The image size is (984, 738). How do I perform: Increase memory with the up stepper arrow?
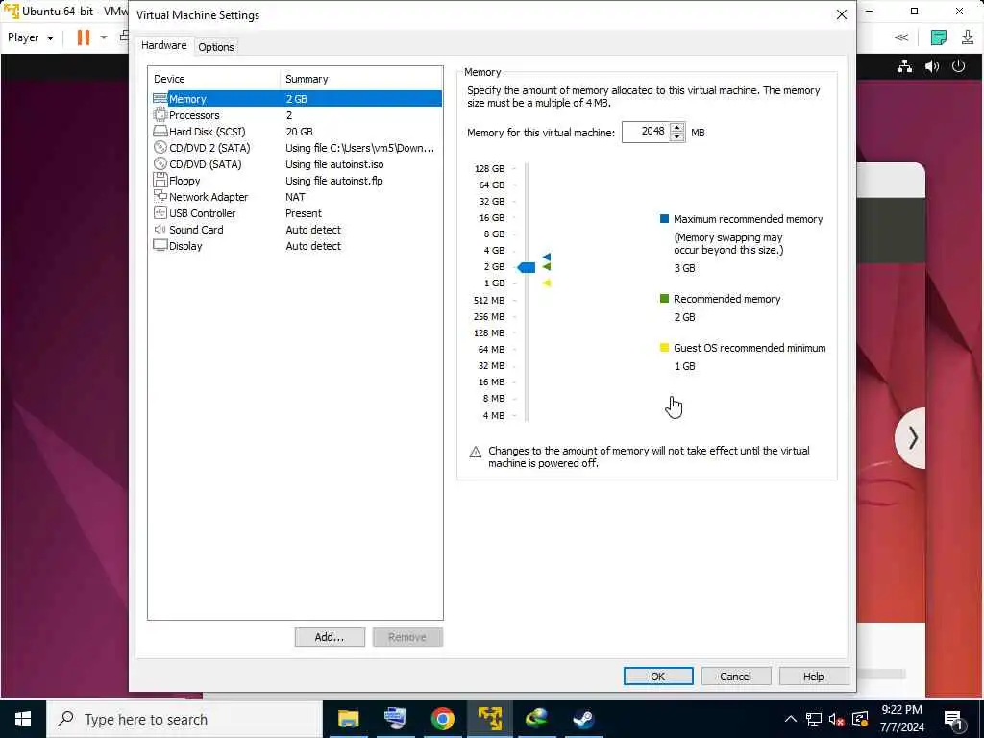click(676, 128)
